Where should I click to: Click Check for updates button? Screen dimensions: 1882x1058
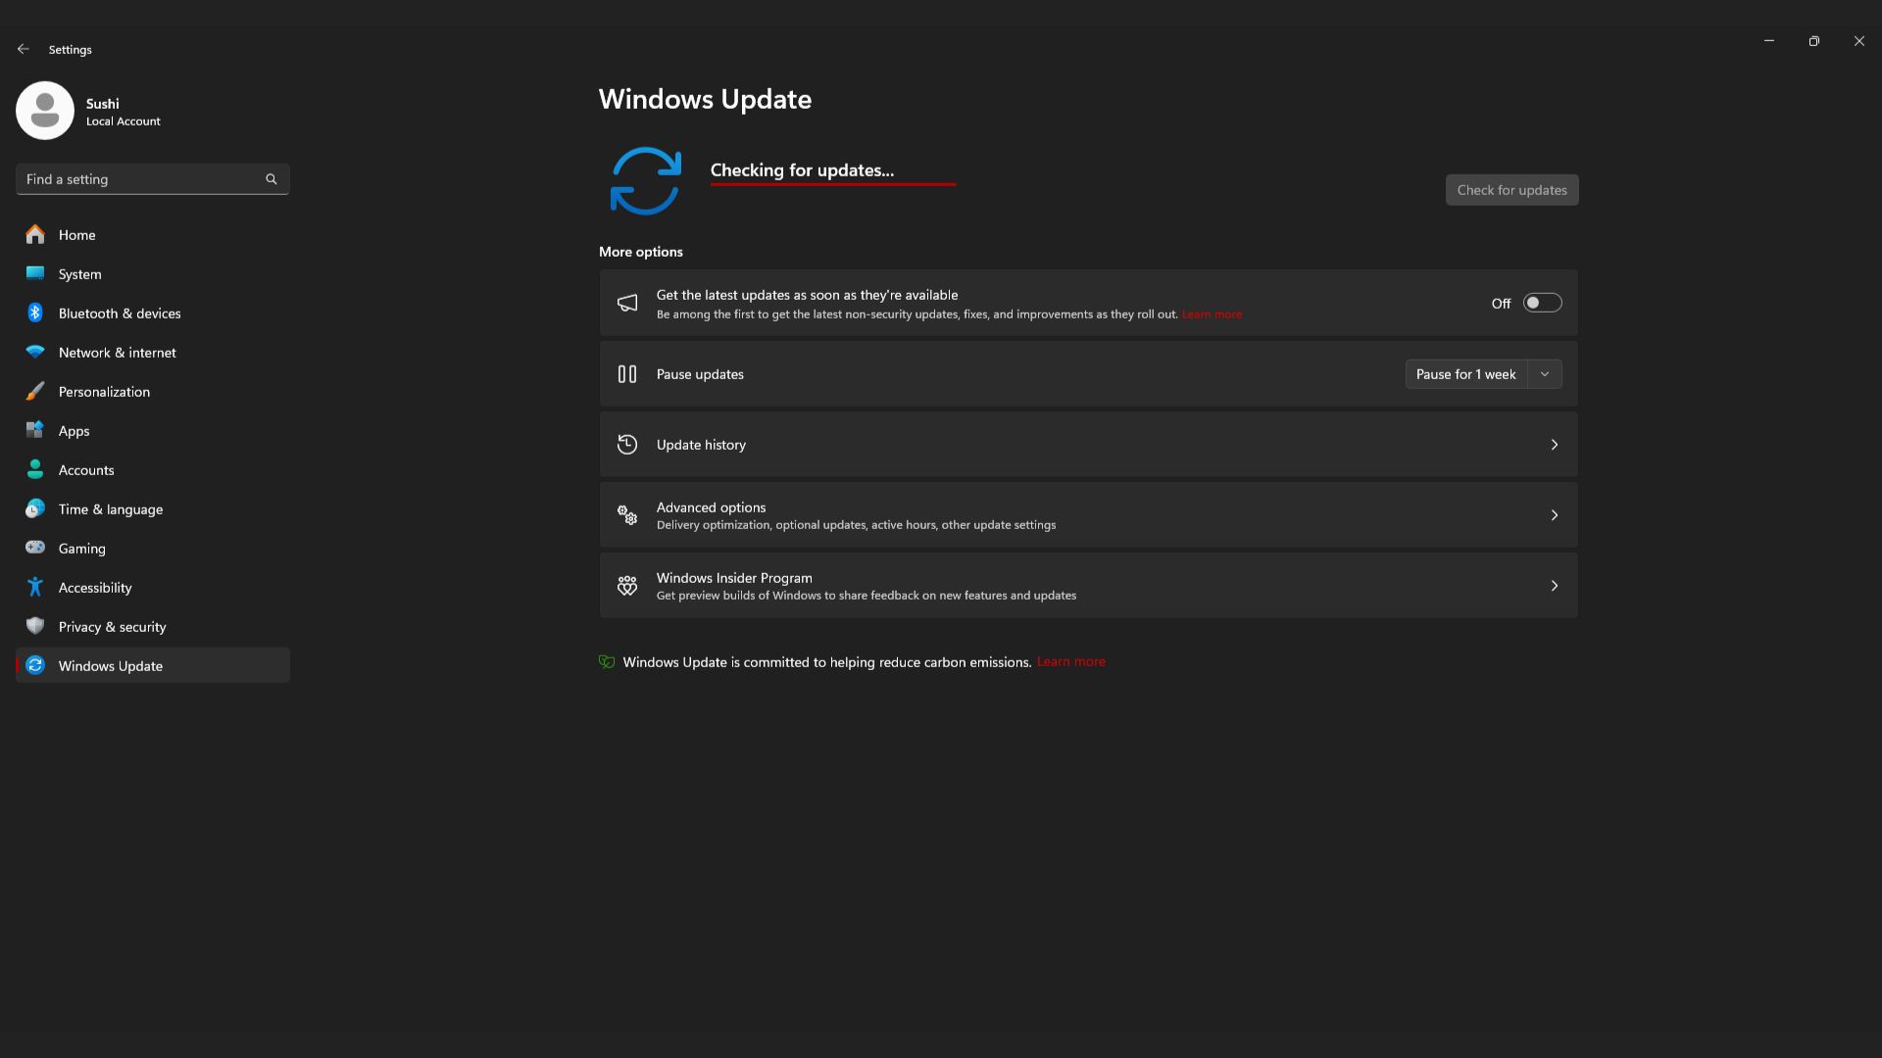pos(1511,190)
